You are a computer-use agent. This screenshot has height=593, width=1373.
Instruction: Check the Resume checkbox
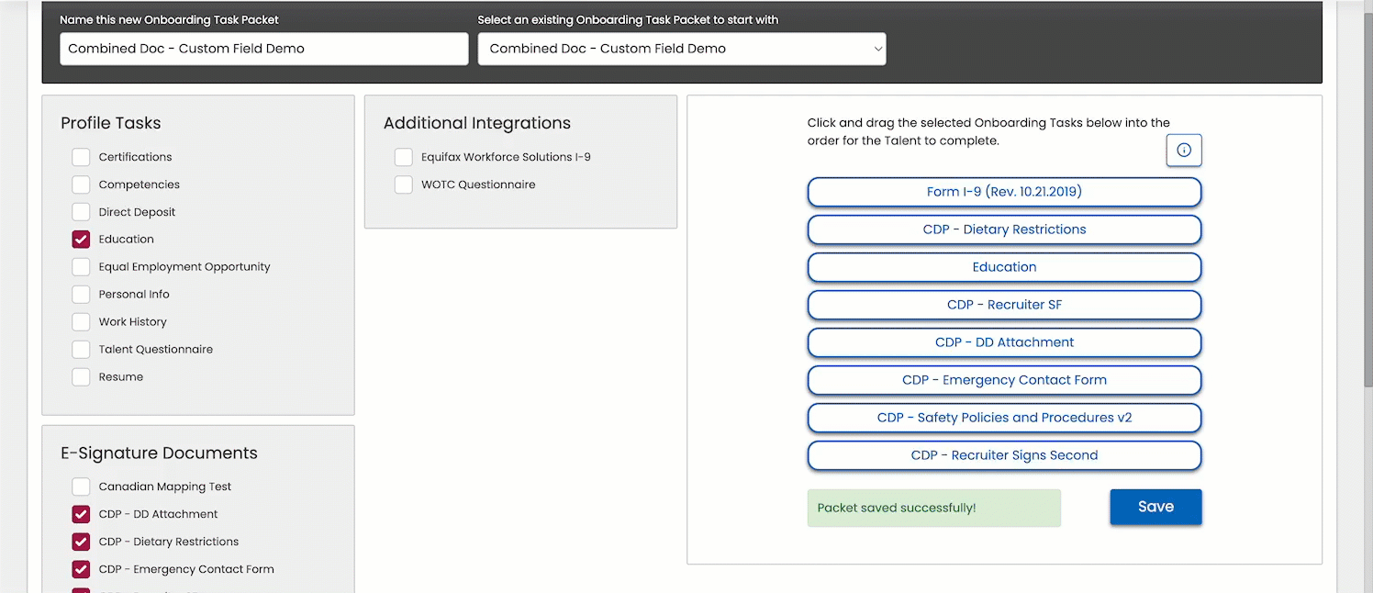[x=82, y=377]
